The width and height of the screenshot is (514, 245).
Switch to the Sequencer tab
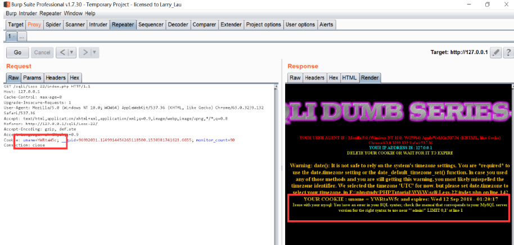[151, 25]
